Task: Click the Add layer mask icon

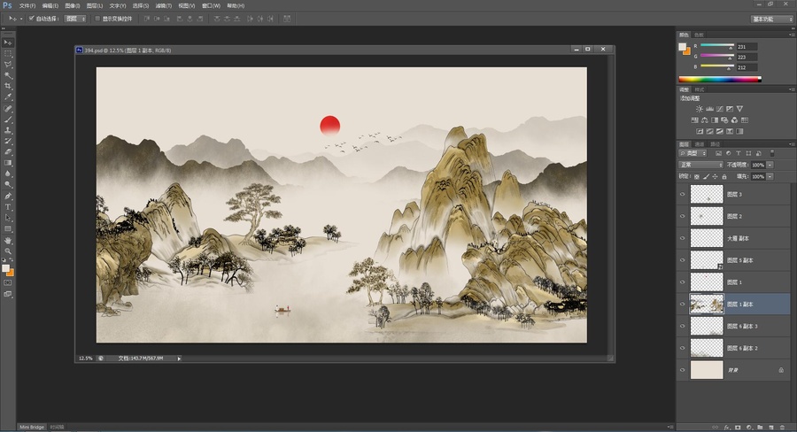Action: [738, 428]
